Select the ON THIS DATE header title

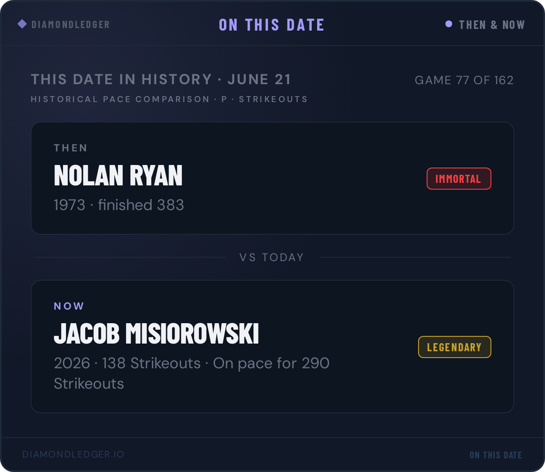click(x=272, y=25)
